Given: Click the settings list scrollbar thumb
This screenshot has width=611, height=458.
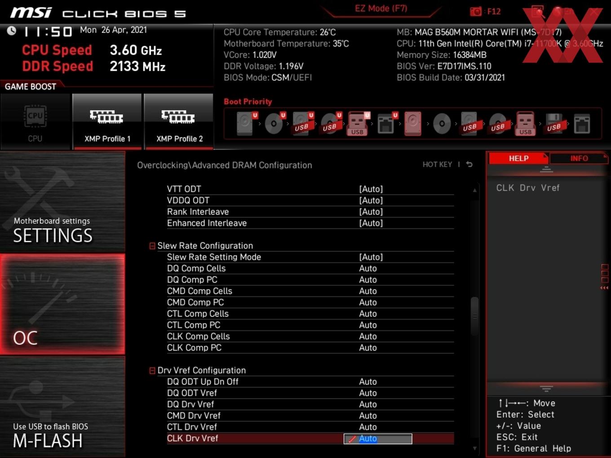Looking at the screenshot, I should tap(474, 316).
